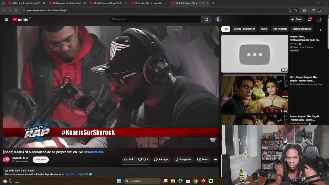Open File Explorer from the taskbar
Viewport: 329px width, 185px height.
tap(173, 181)
